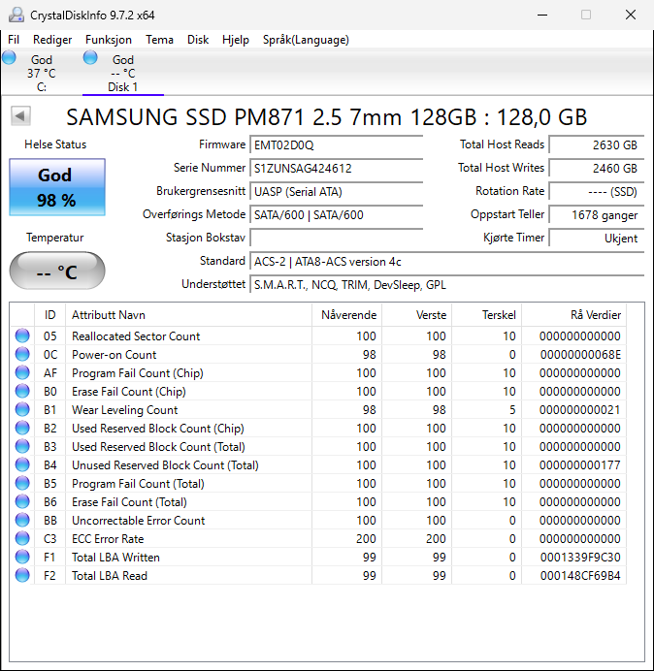654x671 pixels.
Task: Click the Kjørte Timer value Ukjent
Action: [597, 238]
